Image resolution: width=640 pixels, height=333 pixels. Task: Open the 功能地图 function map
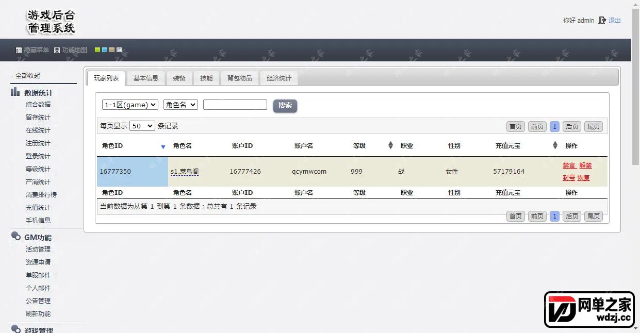click(x=71, y=50)
